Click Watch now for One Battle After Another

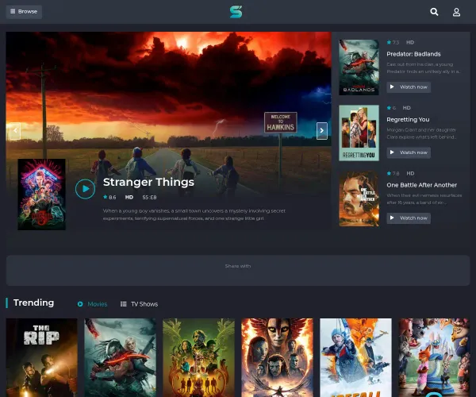tap(409, 218)
